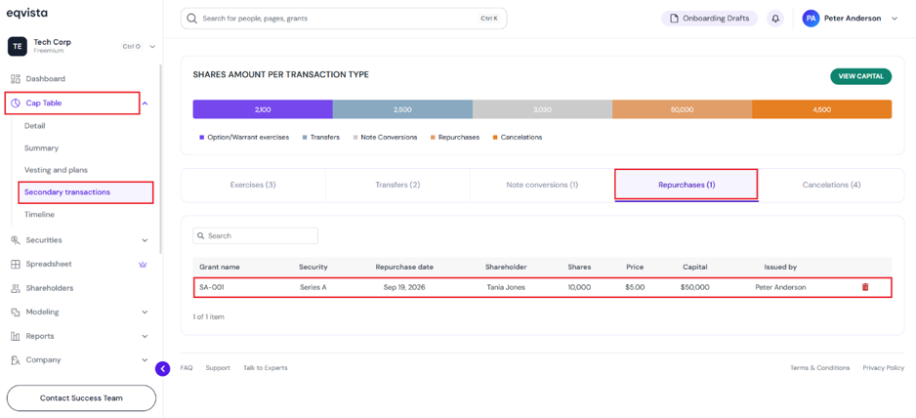This screenshot has height=418, width=916.
Task: Open the Support footer link
Action: (218, 368)
